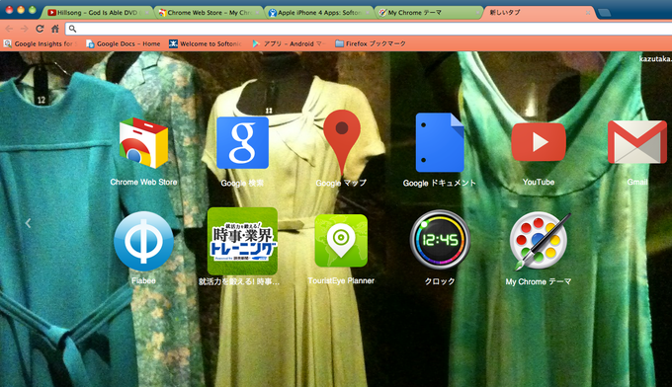
Task: Open the Welcome to Softonic bookmark
Action: point(206,43)
